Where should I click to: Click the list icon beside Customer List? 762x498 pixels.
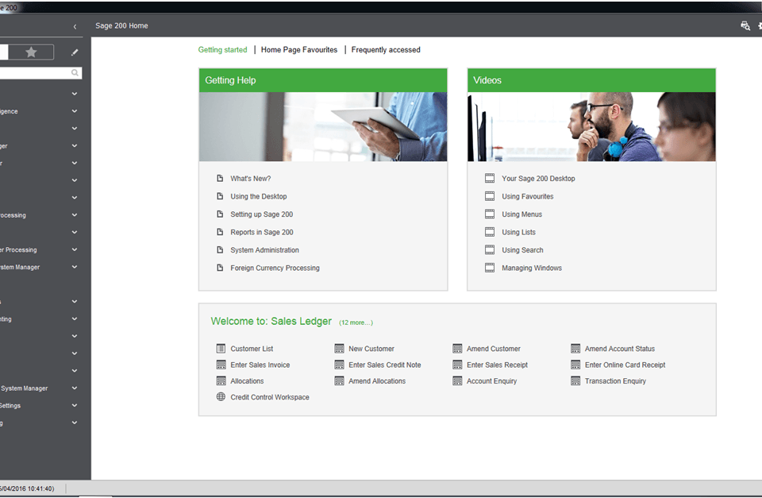coord(221,348)
